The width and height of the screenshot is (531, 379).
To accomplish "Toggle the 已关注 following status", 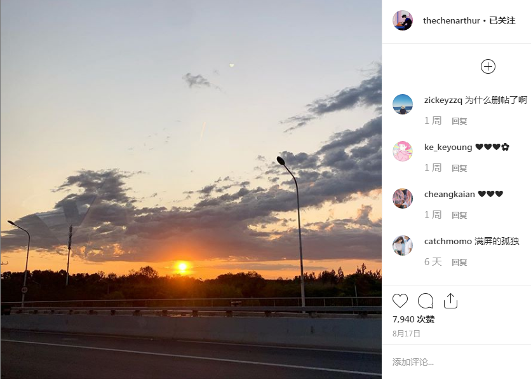I will pos(502,21).
